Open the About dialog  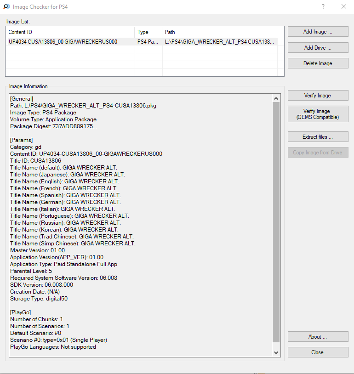tap(318, 337)
